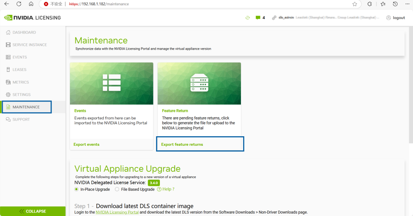413x216 pixels.
Task: Select MAINTENANCE in the sidebar
Action: [x=26, y=107]
